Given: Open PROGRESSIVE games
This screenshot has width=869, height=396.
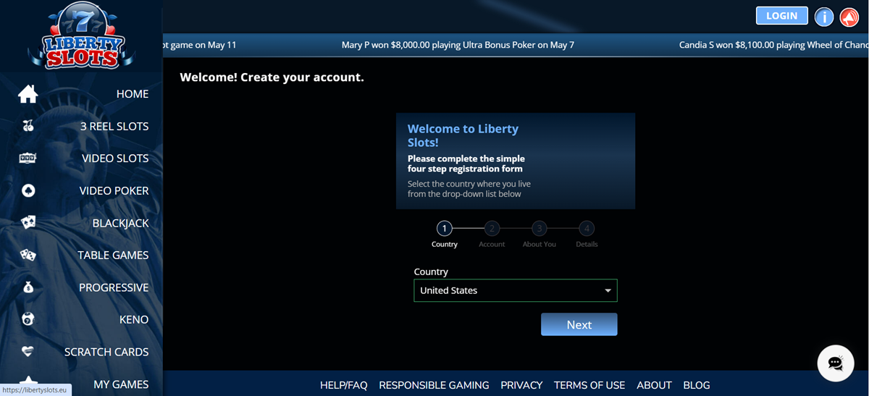Looking at the screenshot, I should point(114,287).
